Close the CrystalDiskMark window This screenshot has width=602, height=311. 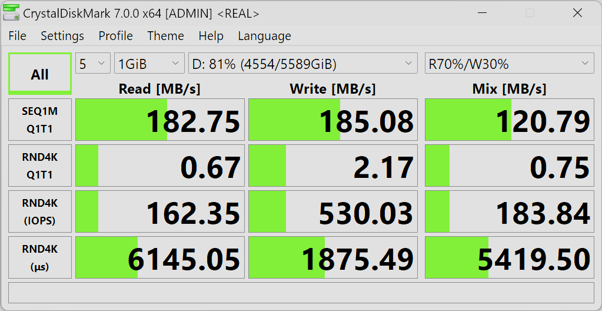coord(577,13)
